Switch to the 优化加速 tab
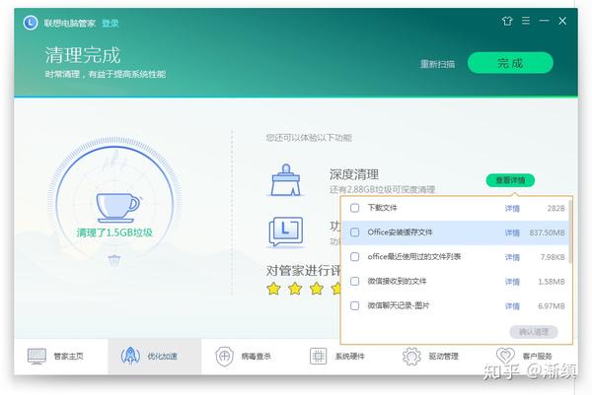 coord(155,357)
